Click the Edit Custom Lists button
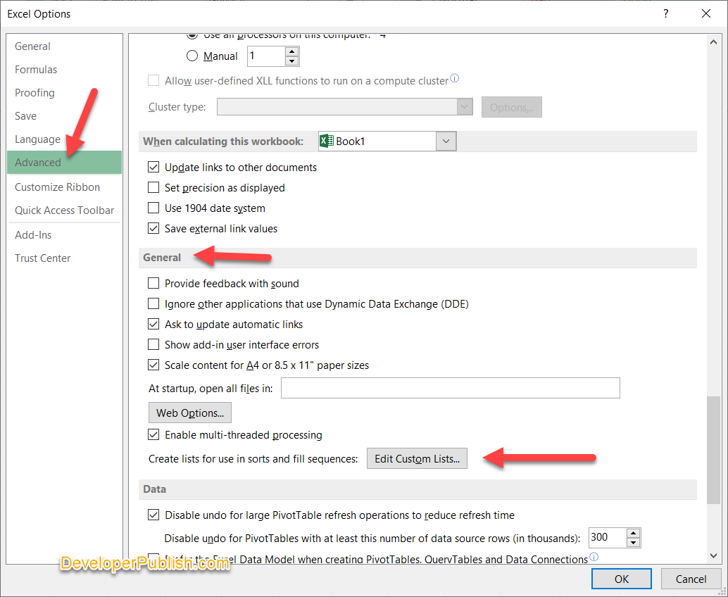The width and height of the screenshot is (728, 597). (417, 458)
